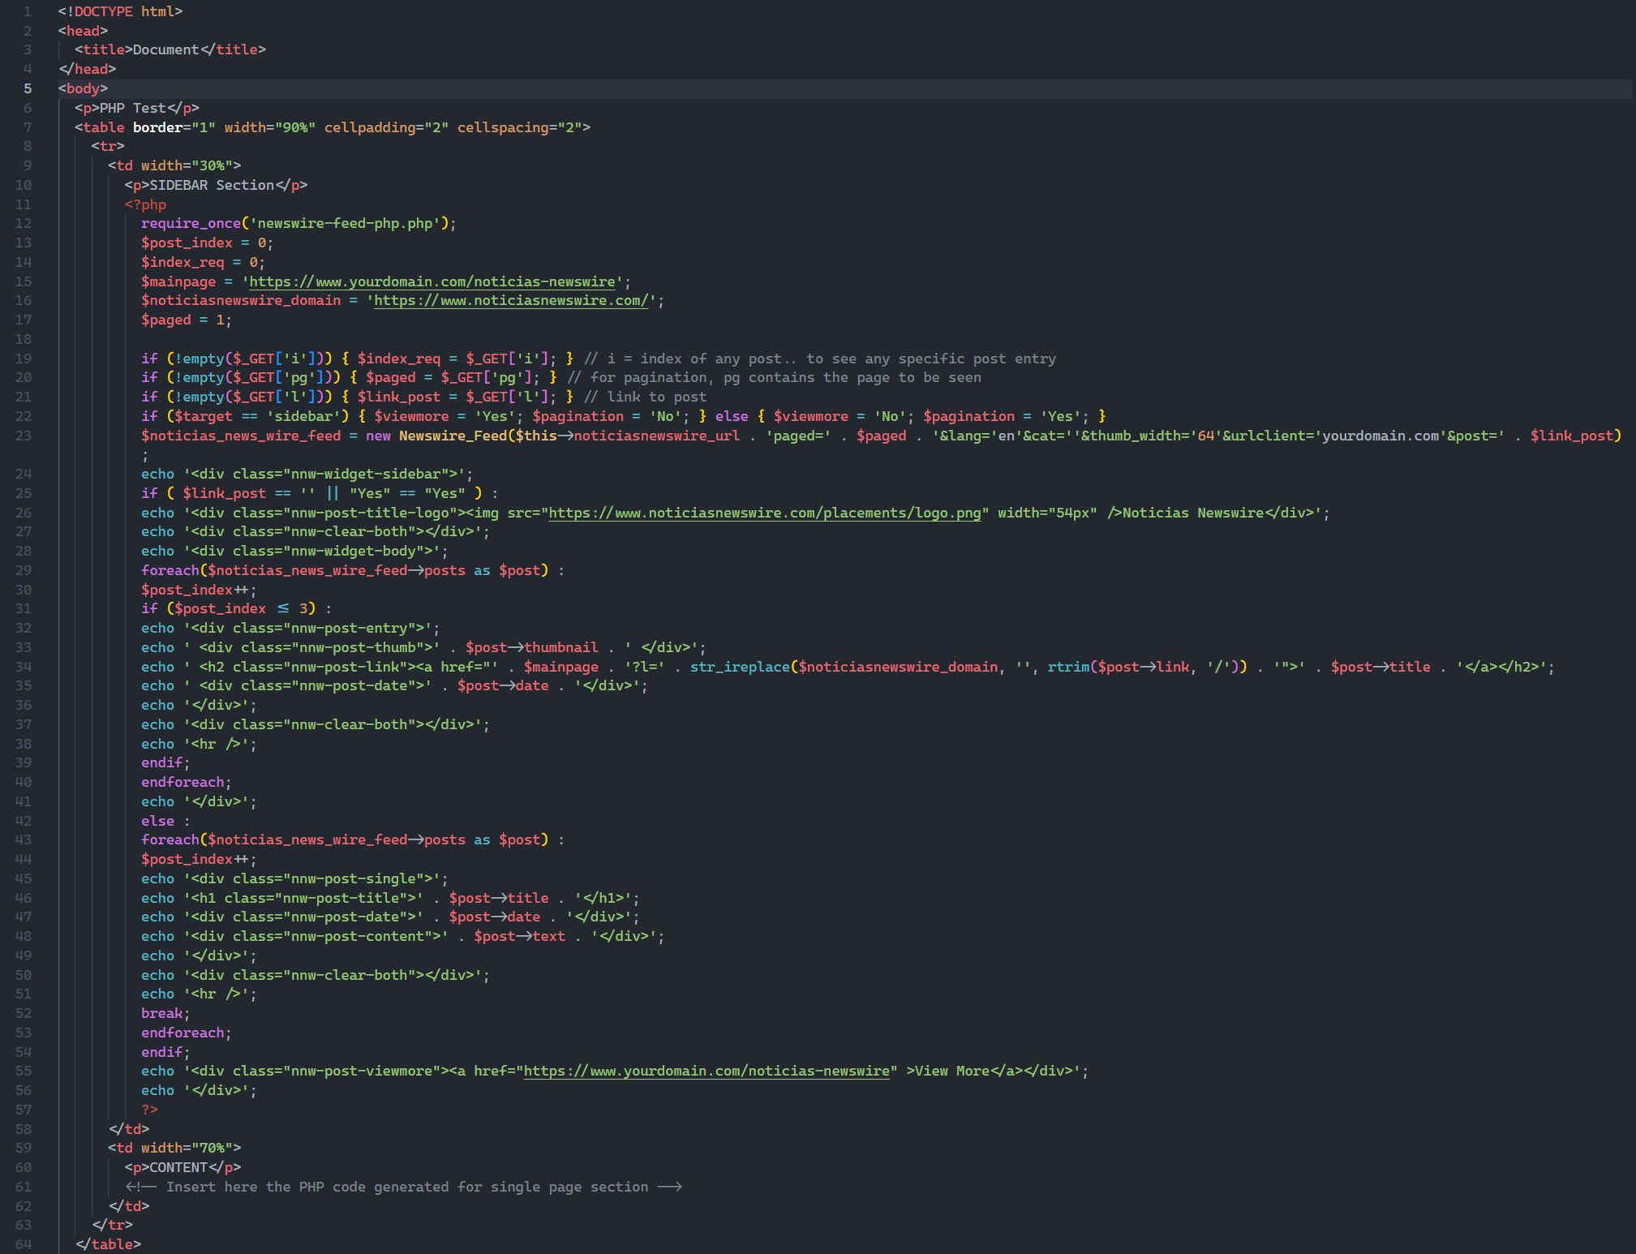Click the 'SIDEBAR Section' paragraph text
Screen dimensions: 1636x1254
coord(212,185)
